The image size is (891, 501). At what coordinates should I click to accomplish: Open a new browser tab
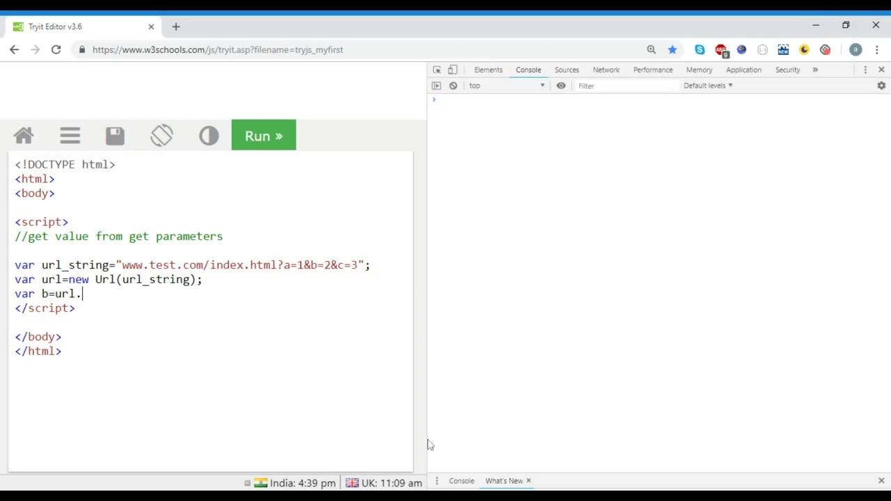[x=176, y=26]
